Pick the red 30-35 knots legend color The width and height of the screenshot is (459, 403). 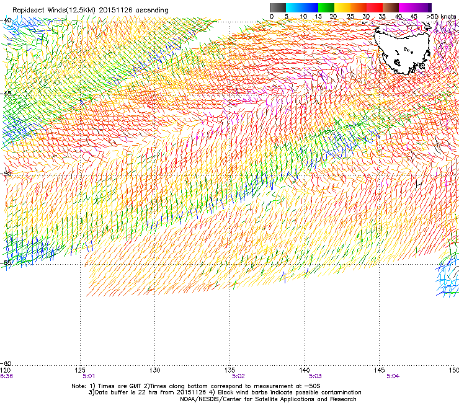pyautogui.click(x=375, y=7)
